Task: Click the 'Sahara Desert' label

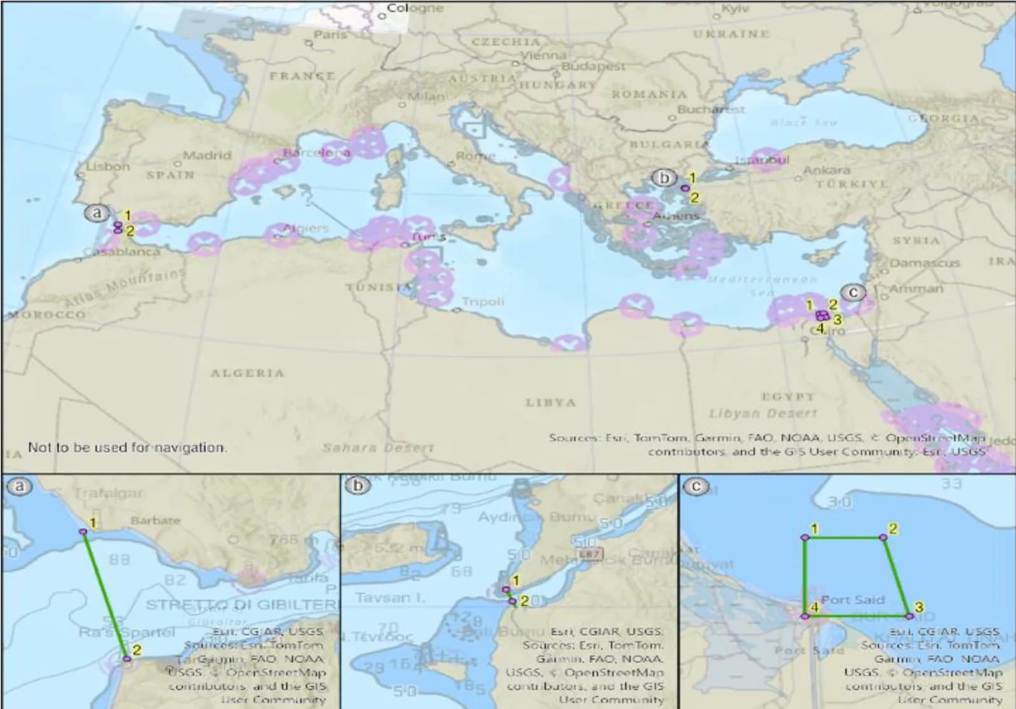Action: 378,447
